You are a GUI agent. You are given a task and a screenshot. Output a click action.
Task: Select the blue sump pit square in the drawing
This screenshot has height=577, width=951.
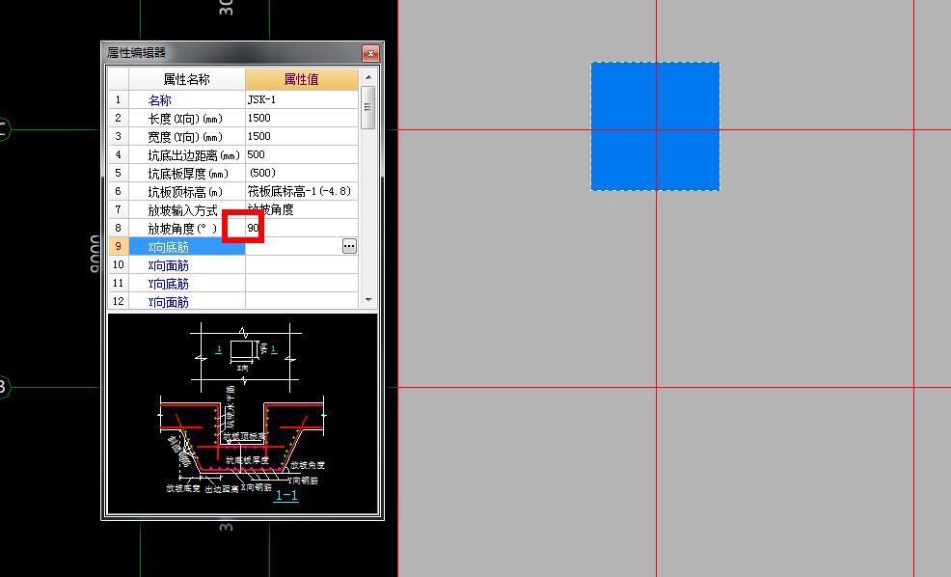coord(656,126)
